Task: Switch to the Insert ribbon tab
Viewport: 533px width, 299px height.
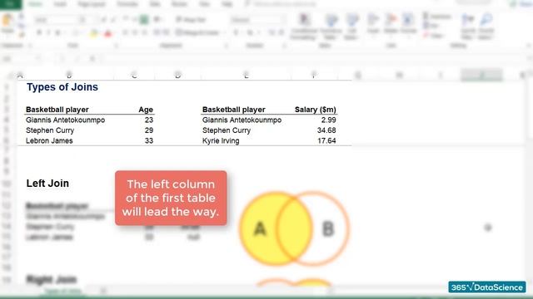Action: coord(60,4)
